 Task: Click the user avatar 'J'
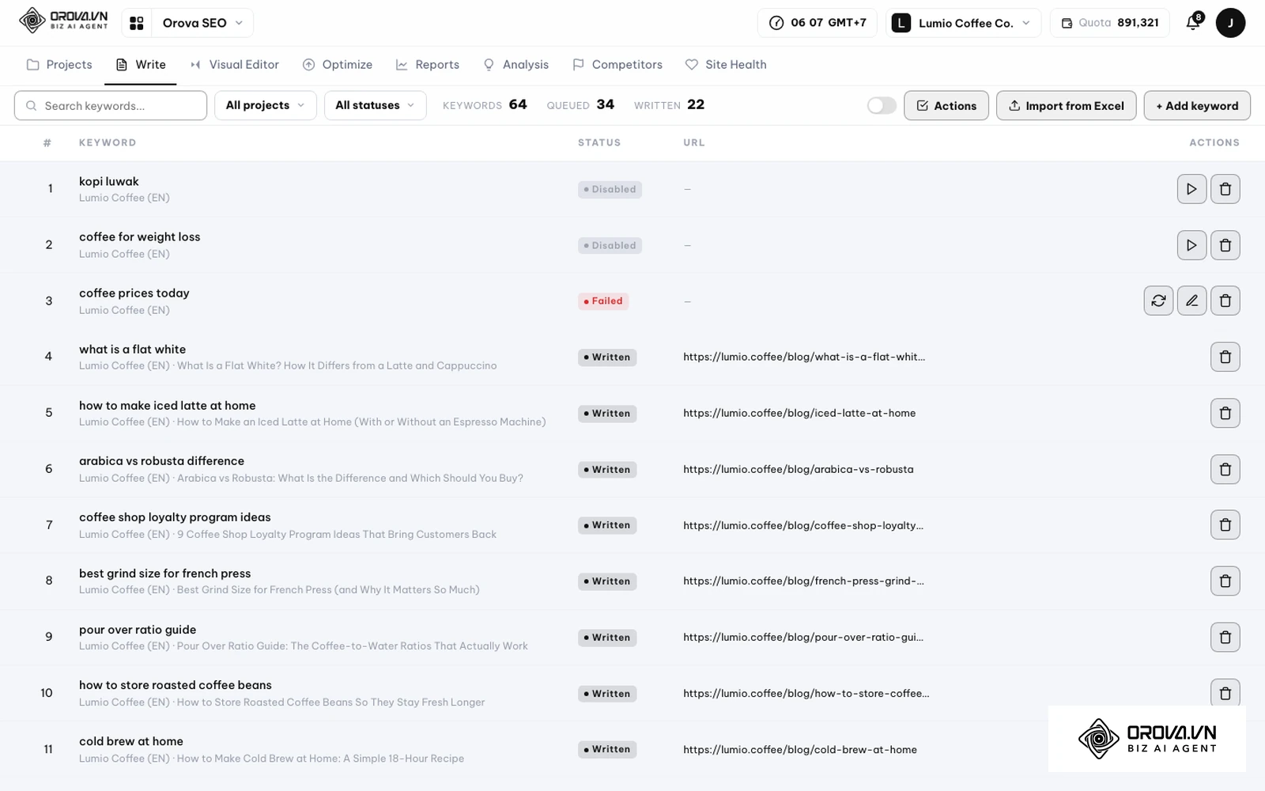[1230, 23]
